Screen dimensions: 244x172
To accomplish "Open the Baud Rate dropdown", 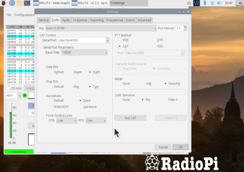I will [x=85, y=53].
